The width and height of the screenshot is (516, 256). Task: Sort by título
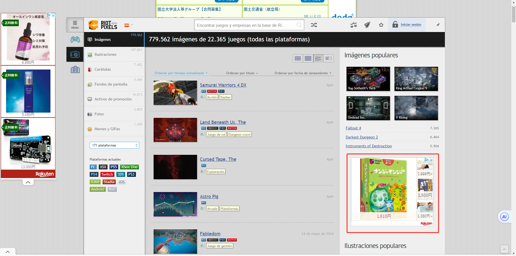[242, 73]
